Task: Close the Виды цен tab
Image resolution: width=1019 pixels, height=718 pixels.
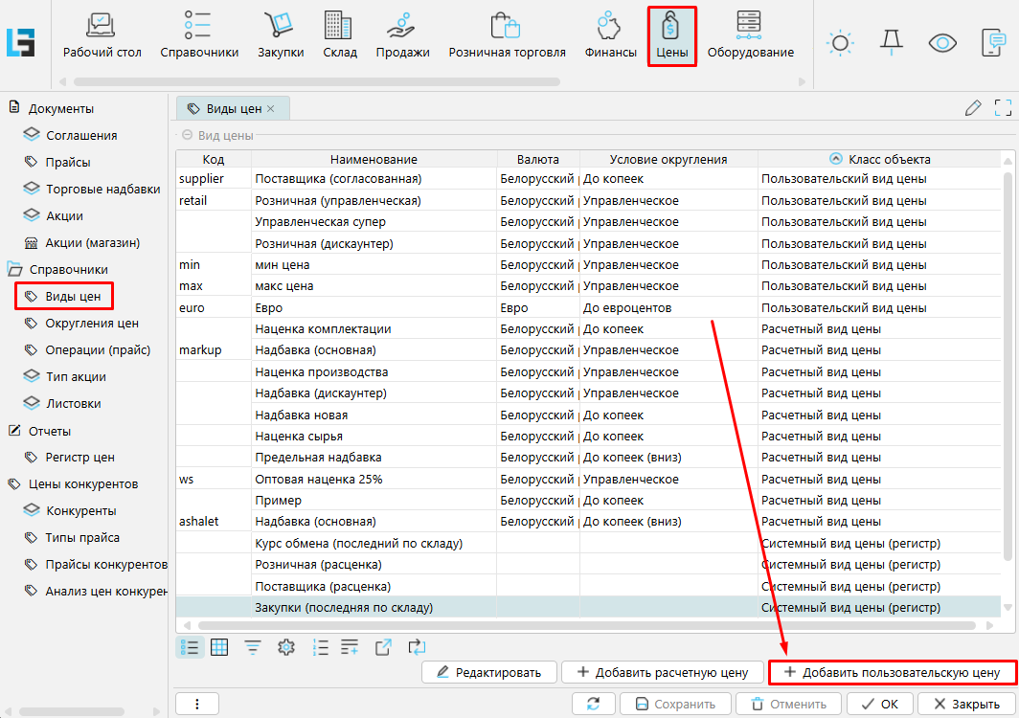Action: (270, 109)
